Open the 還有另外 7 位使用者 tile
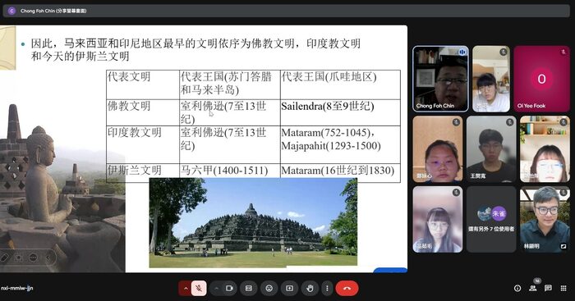This screenshot has height=301, width=575. 491,219
